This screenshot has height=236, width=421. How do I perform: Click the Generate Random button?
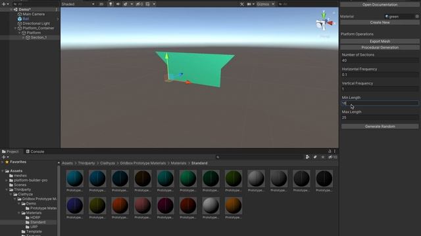point(380,127)
